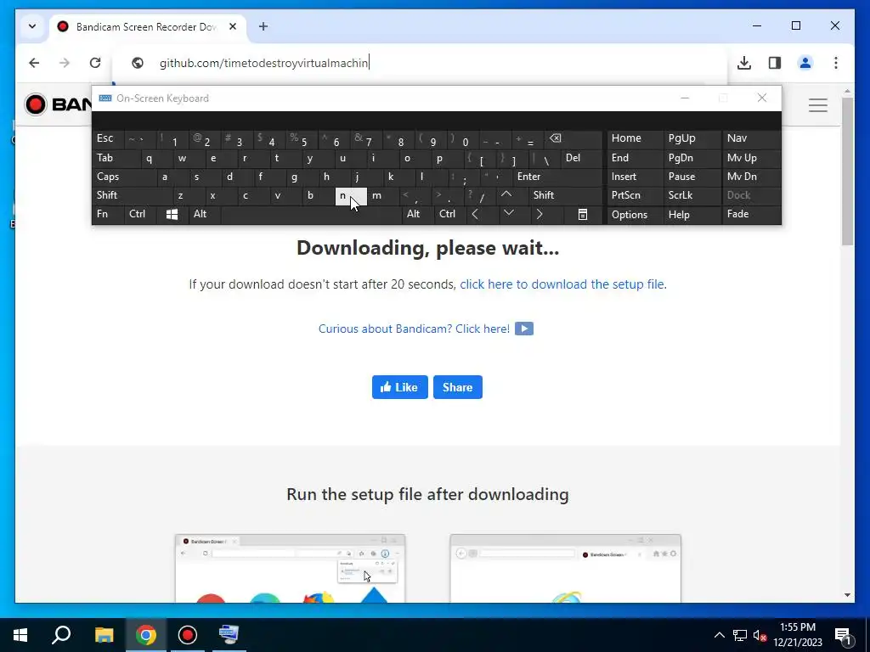The width and height of the screenshot is (870, 652).
Task: Open the Bandicam hamburger menu
Action: (x=818, y=104)
